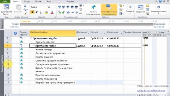
Task: Select task Приготовить подарки
Action: coord(53,75)
